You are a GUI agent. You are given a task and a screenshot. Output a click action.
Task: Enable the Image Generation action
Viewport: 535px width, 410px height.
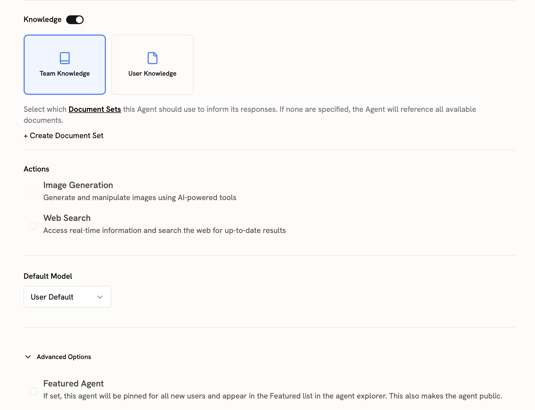click(33, 193)
